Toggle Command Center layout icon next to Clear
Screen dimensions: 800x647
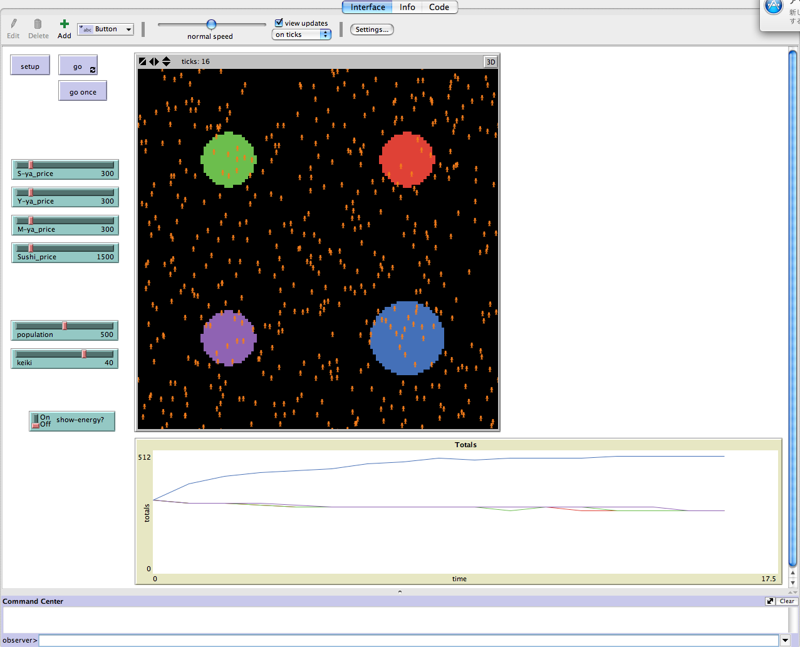click(770, 601)
